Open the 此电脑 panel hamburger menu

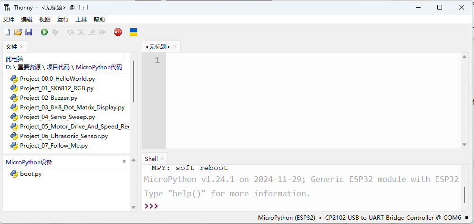(x=124, y=58)
